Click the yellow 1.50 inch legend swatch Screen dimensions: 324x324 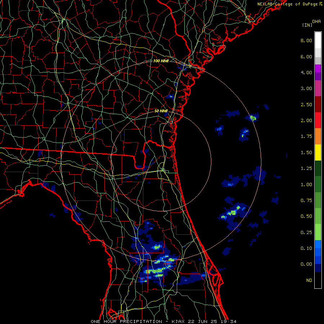[318, 152]
